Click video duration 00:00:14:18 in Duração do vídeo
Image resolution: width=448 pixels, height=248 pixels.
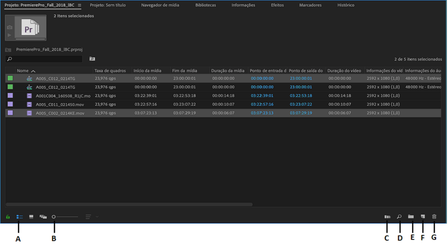[x=340, y=96]
